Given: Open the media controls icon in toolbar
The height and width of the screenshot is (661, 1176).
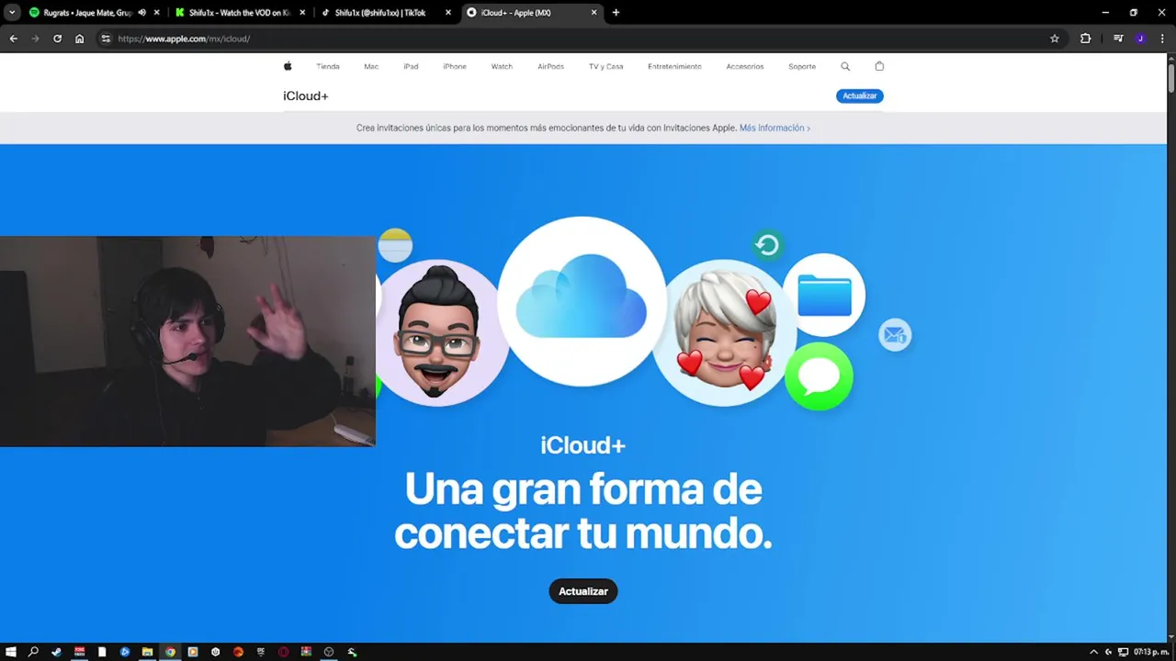Looking at the screenshot, I should click(1118, 39).
